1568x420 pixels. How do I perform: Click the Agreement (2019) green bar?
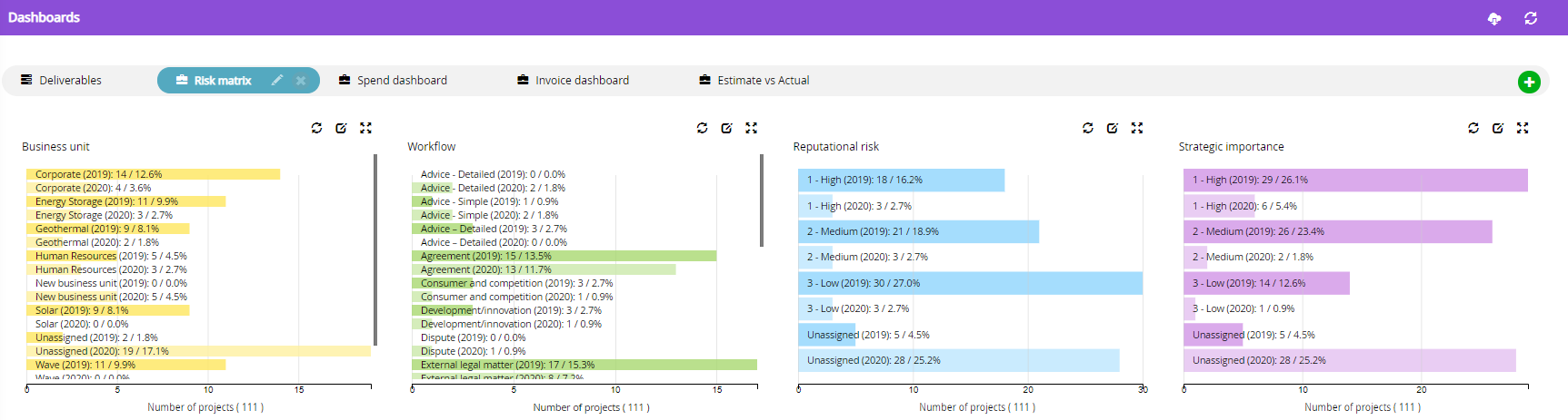click(x=564, y=256)
